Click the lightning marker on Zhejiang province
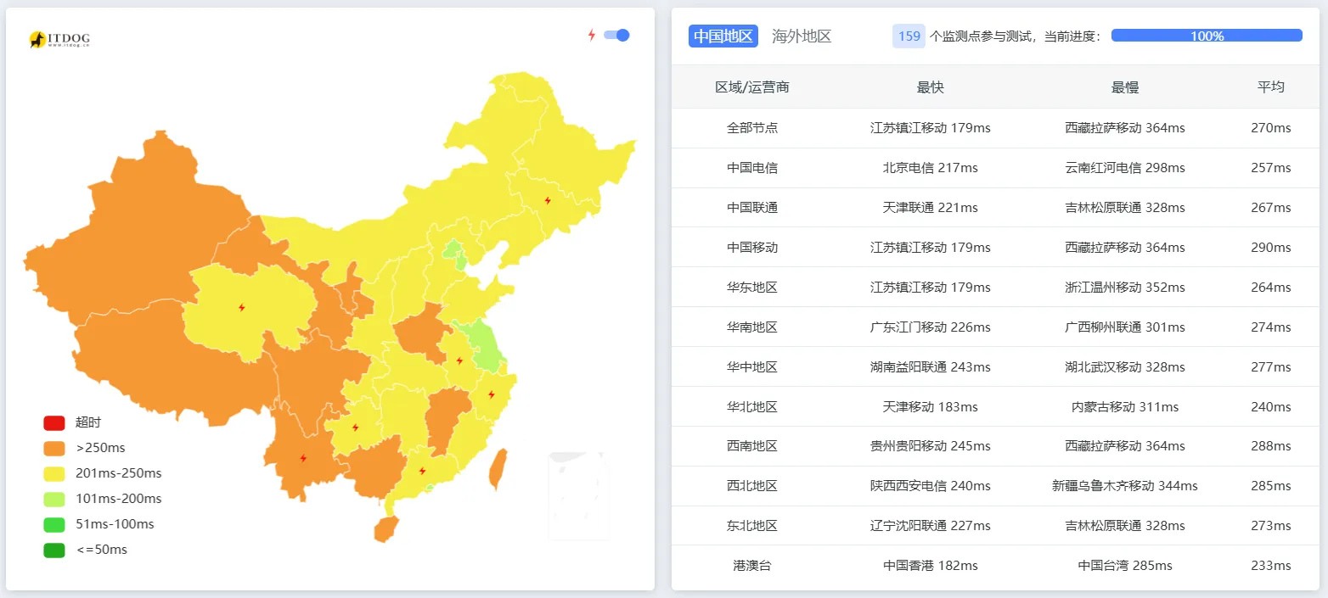The image size is (1328, 598). click(492, 393)
